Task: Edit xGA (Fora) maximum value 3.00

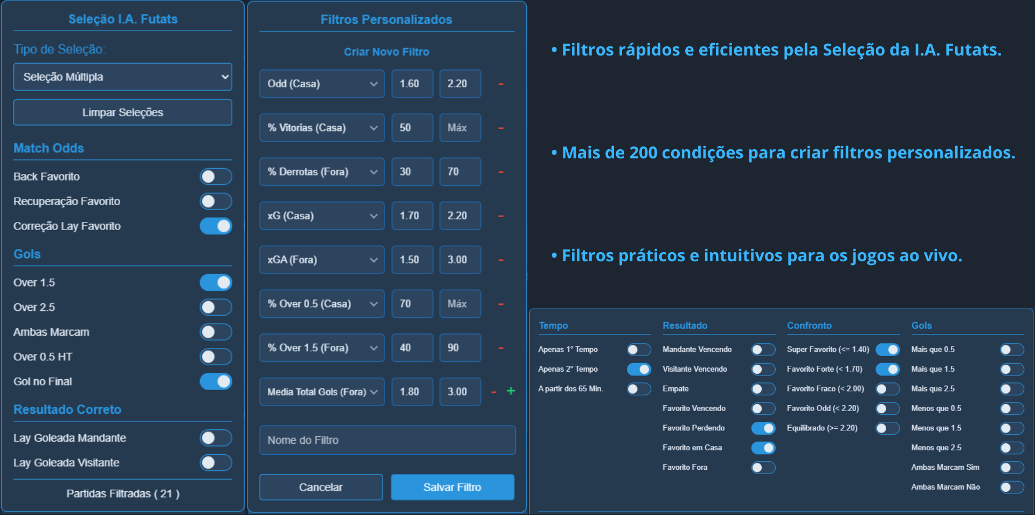Action: click(460, 260)
